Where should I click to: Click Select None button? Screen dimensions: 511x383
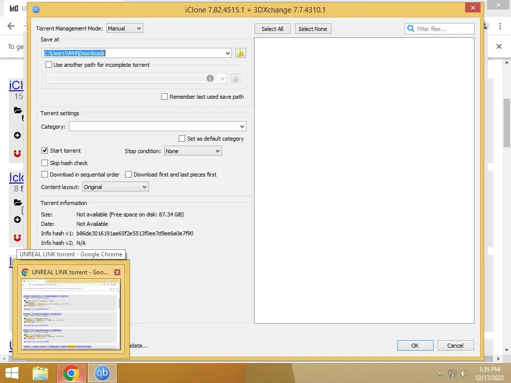click(313, 28)
